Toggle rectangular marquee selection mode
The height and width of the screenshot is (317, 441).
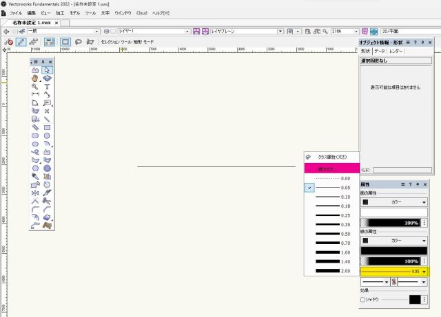[64, 42]
